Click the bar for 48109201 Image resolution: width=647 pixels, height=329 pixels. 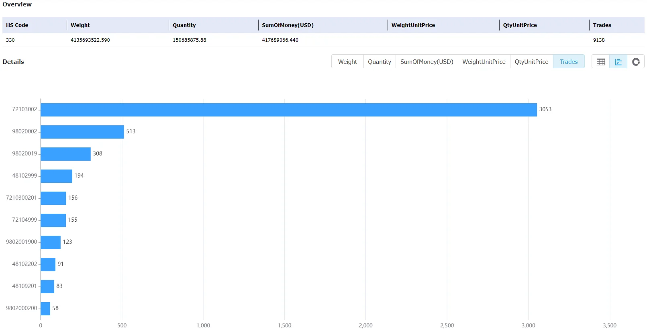point(47,286)
